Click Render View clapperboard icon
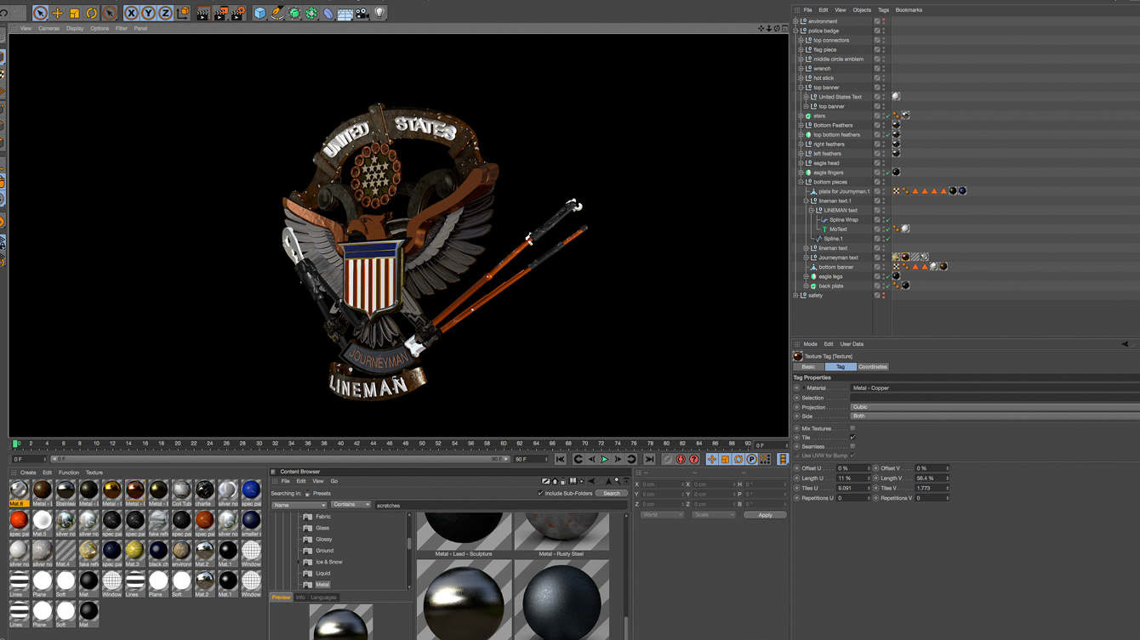Viewport: 1140px width, 640px height. click(x=203, y=14)
